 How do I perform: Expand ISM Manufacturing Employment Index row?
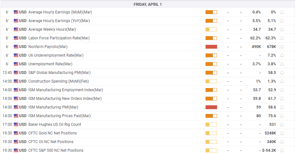65,90
